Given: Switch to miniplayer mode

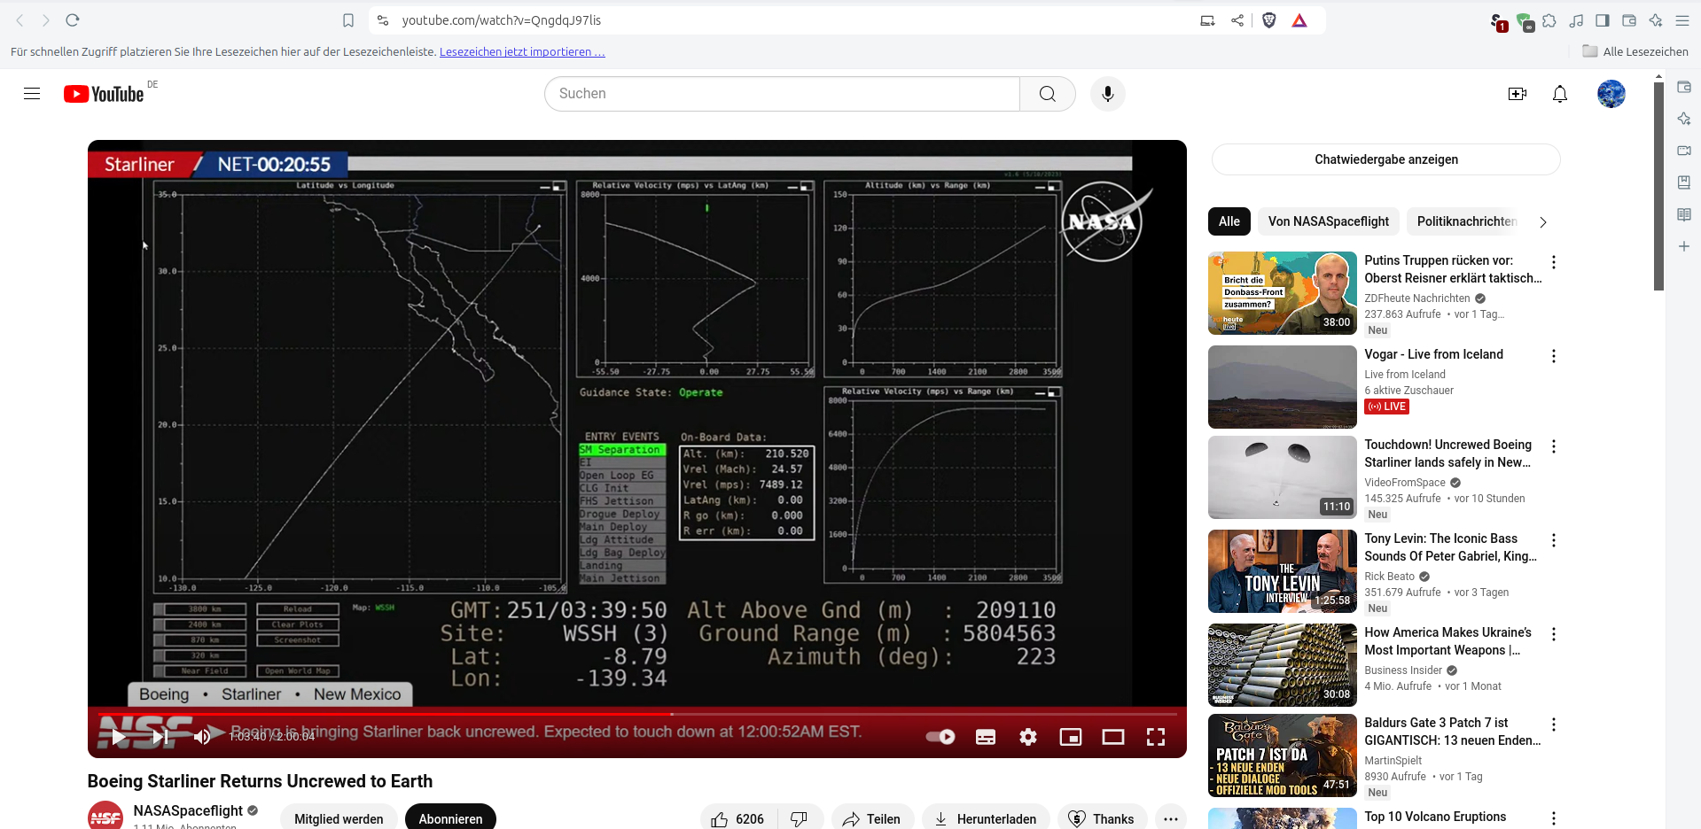Looking at the screenshot, I should tap(1071, 737).
